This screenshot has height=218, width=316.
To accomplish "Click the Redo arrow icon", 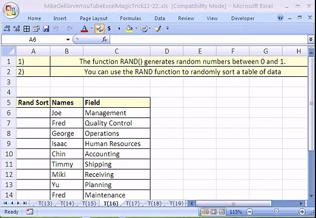I will click(70, 28).
